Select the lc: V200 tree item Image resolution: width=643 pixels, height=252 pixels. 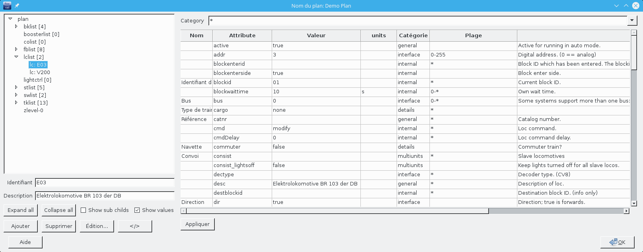(x=40, y=73)
